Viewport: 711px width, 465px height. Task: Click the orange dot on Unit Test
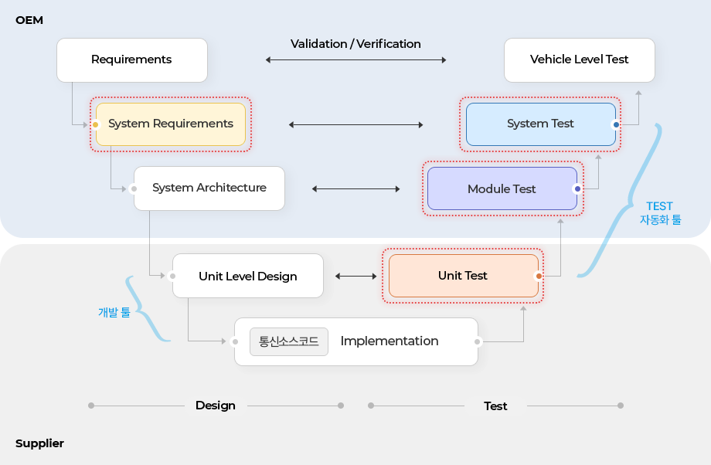pos(539,276)
